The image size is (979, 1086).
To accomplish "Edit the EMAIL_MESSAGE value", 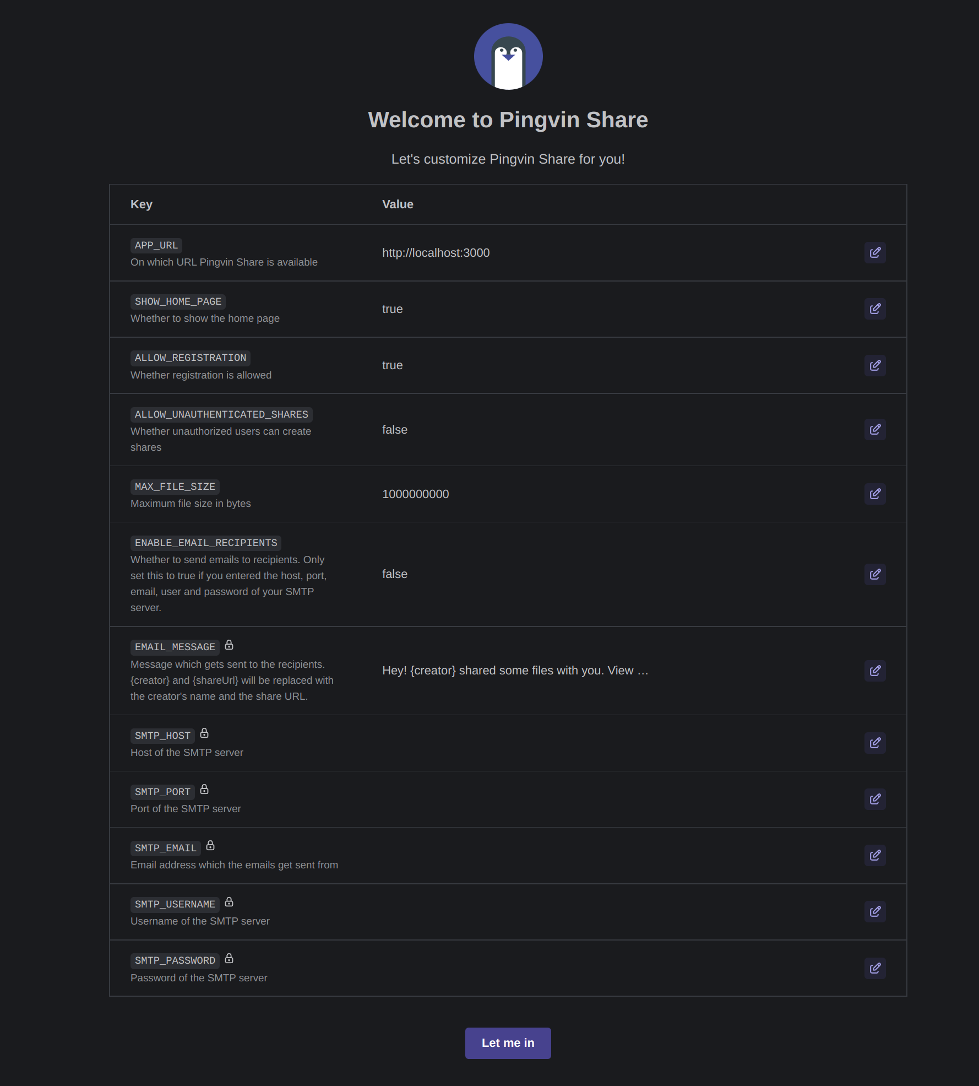I will (874, 671).
